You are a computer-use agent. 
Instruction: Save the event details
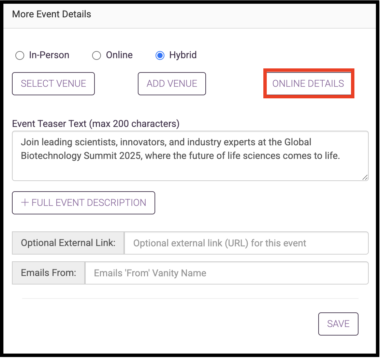[x=338, y=324]
